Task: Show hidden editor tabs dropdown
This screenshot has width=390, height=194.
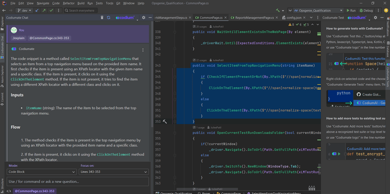Action: coord(311,18)
